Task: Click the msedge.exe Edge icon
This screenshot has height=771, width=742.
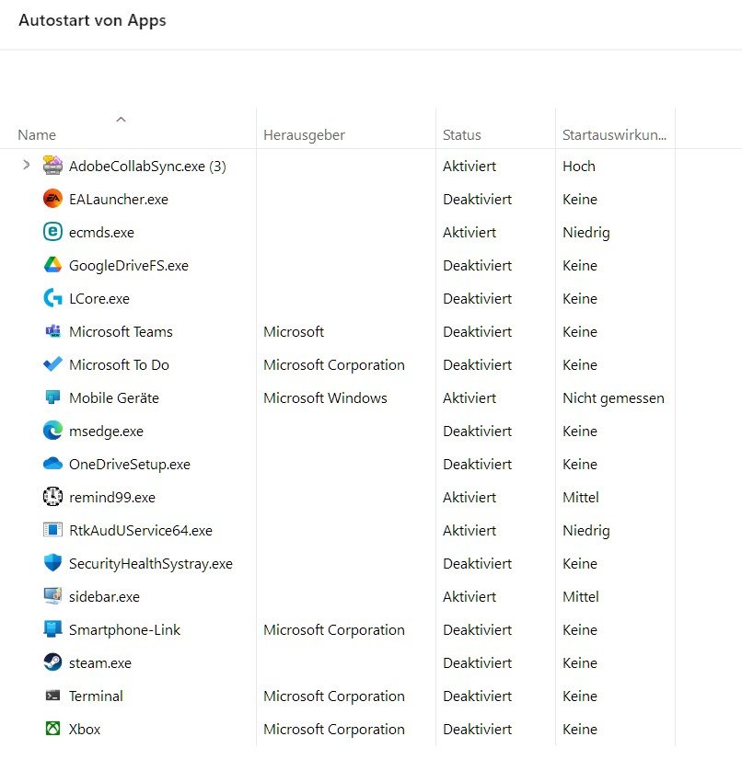Action: [52, 431]
